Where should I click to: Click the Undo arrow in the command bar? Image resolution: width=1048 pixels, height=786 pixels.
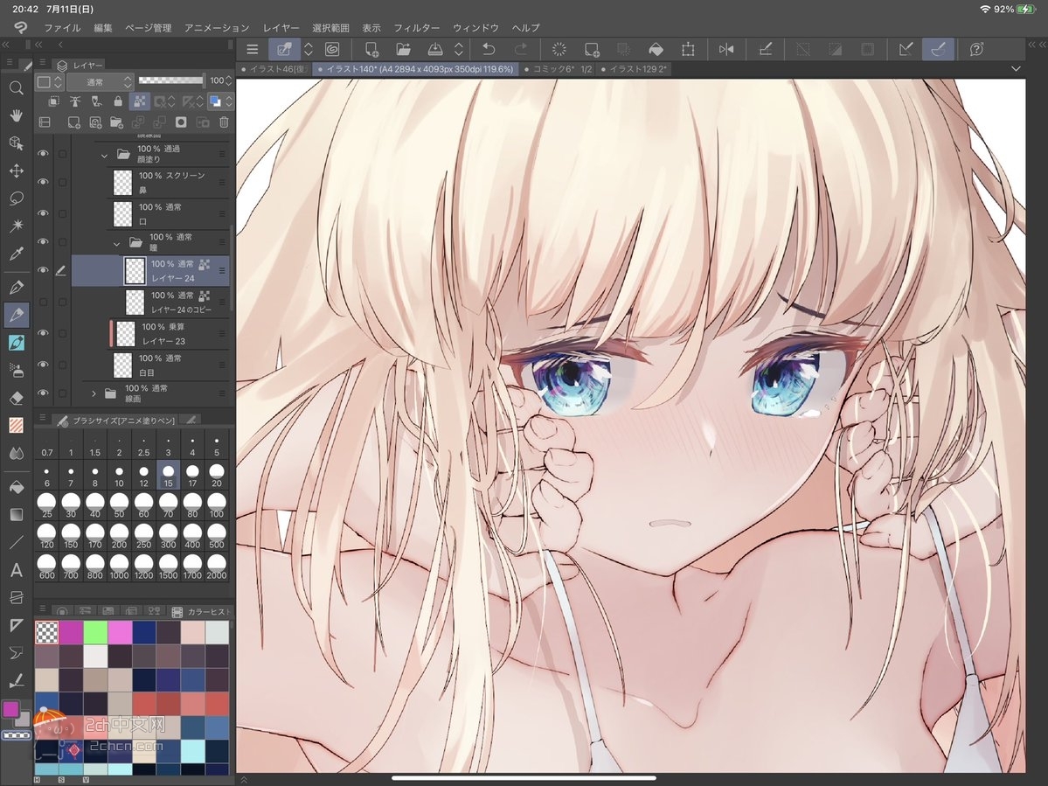tap(489, 50)
